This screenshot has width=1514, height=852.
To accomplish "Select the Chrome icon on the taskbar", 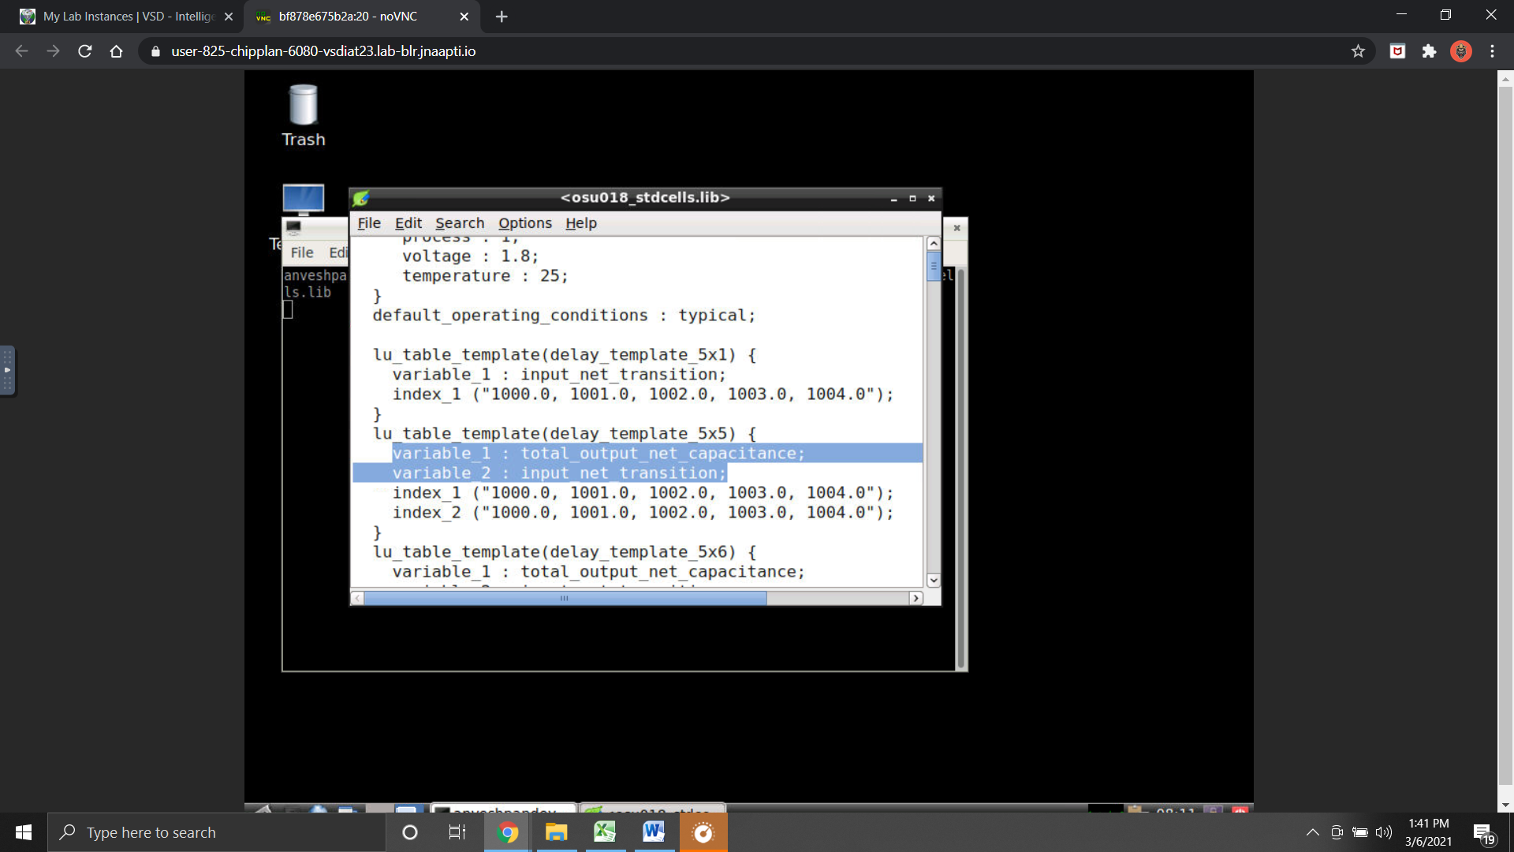I will pyautogui.click(x=507, y=832).
